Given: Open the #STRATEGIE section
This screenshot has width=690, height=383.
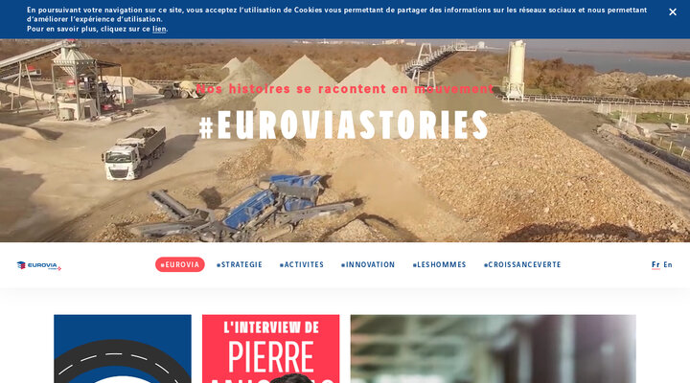Looking at the screenshot, I should point(240,264).
